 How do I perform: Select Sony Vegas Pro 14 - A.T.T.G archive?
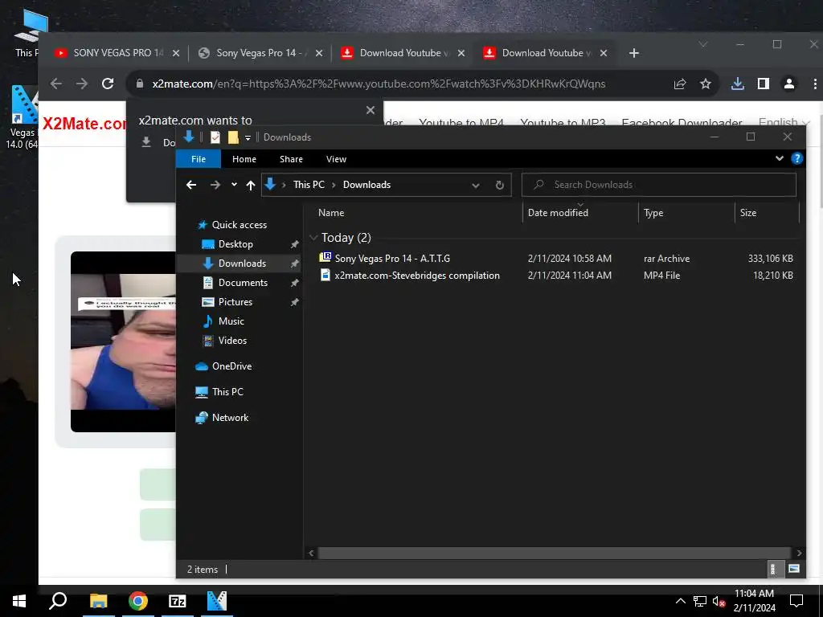392,258
